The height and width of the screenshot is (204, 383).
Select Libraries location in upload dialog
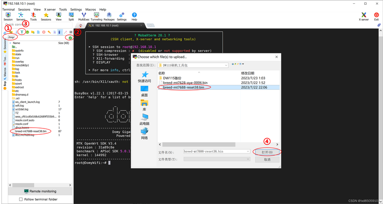(145, 105)
